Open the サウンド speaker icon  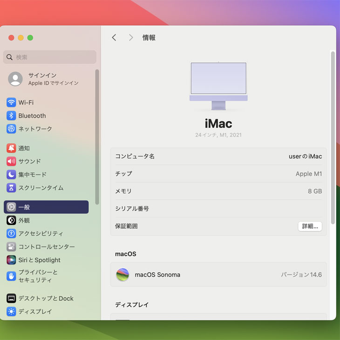click(11, 161)
